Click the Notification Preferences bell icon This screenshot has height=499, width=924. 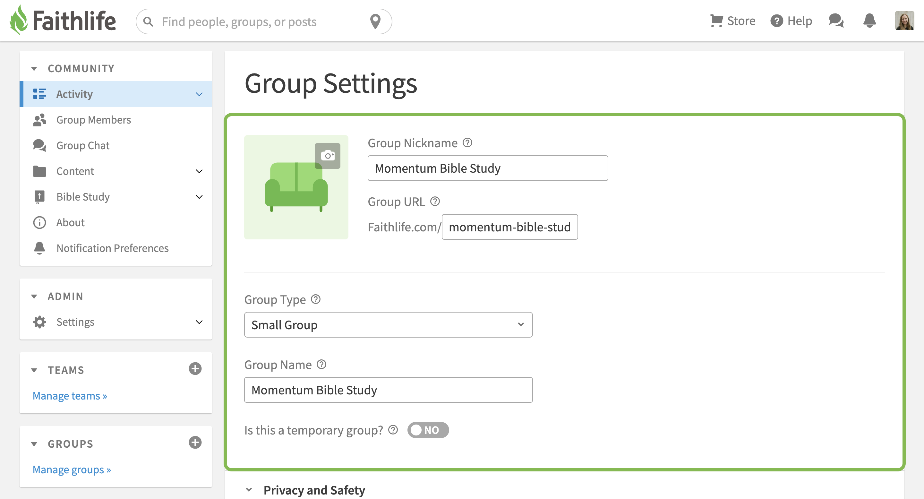pyautogui.click(x=39, y=248)
